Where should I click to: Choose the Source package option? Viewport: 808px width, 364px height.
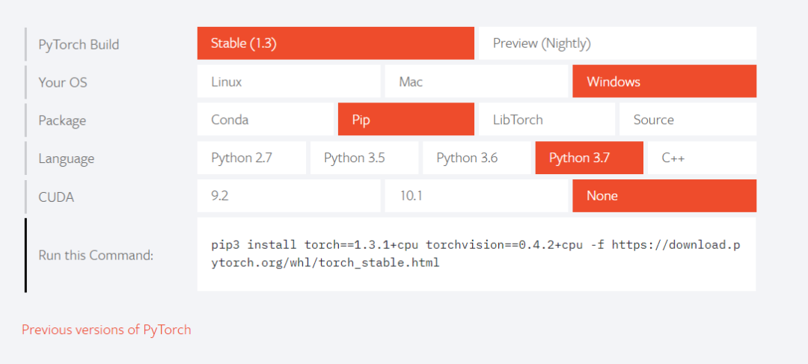688,120
